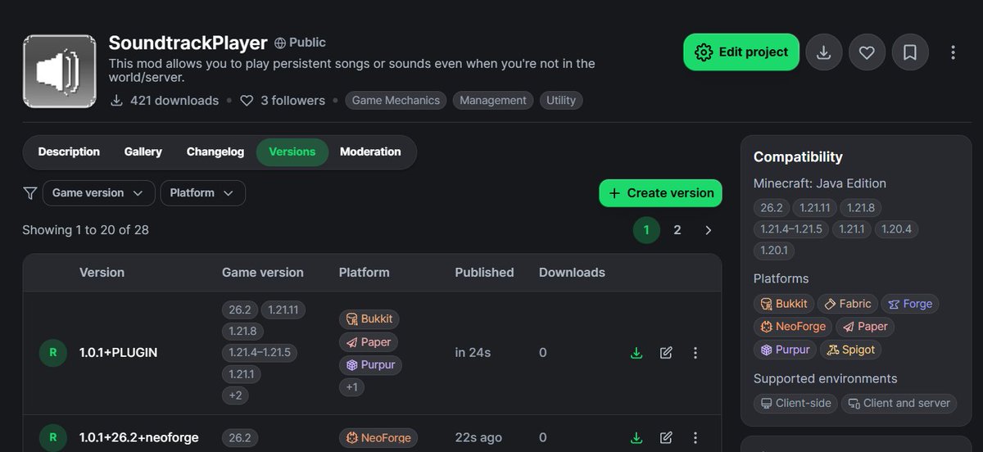Click the 1.21.11 tag in Compatibility panel
Image resolution: width=983 pixels, height=452 pixels.
tap(814, 208)
